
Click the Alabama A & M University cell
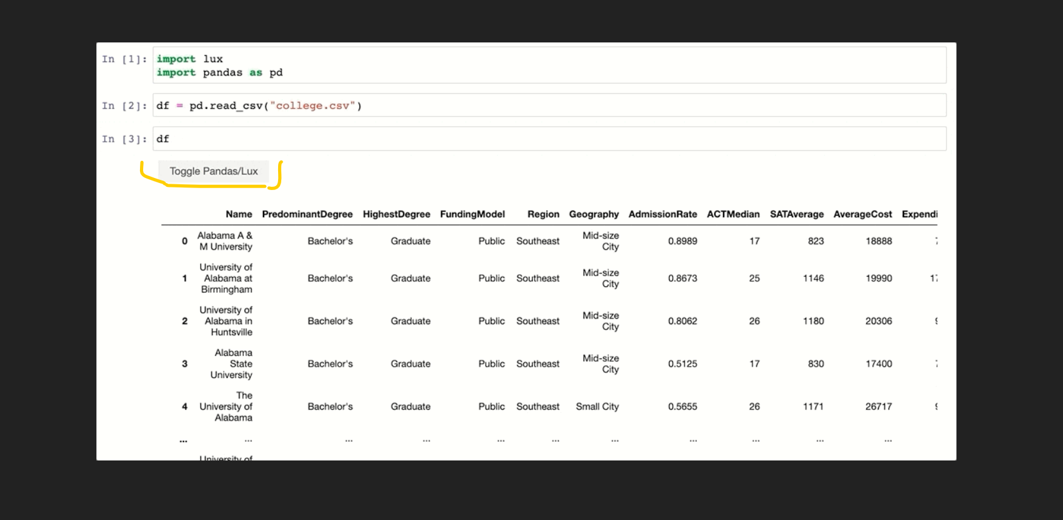pos(225,241)
